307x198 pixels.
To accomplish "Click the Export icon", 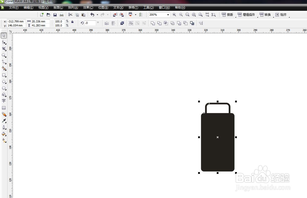I will [122, 15].
